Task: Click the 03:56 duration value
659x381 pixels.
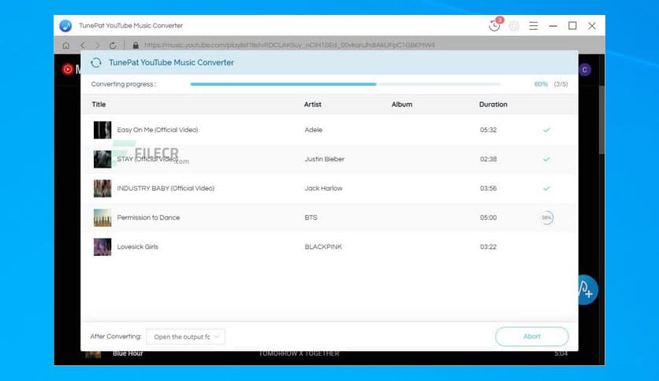Action: point(489,188)
